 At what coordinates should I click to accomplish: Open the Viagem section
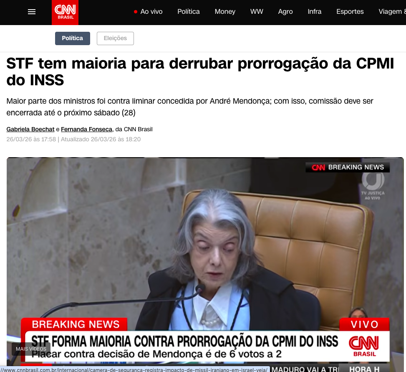click(392, 12)
